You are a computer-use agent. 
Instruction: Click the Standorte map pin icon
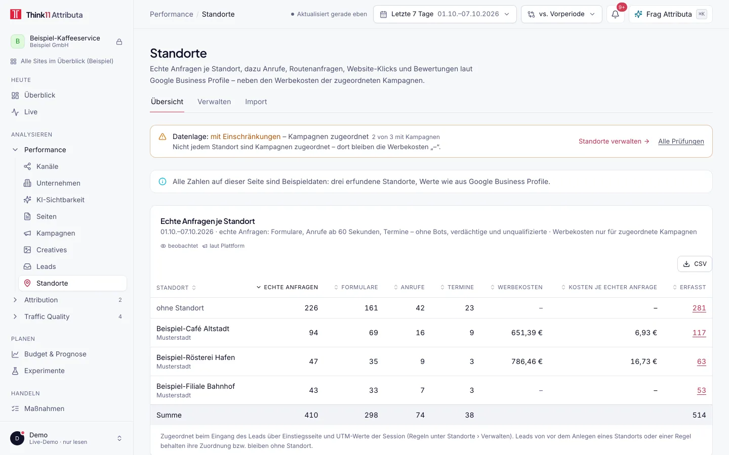coord(27,283)
